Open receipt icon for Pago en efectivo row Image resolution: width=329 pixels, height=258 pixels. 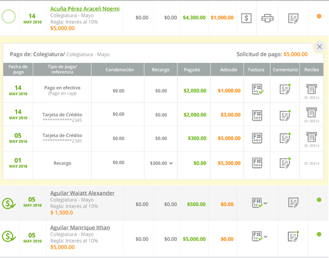pos(312,89)
